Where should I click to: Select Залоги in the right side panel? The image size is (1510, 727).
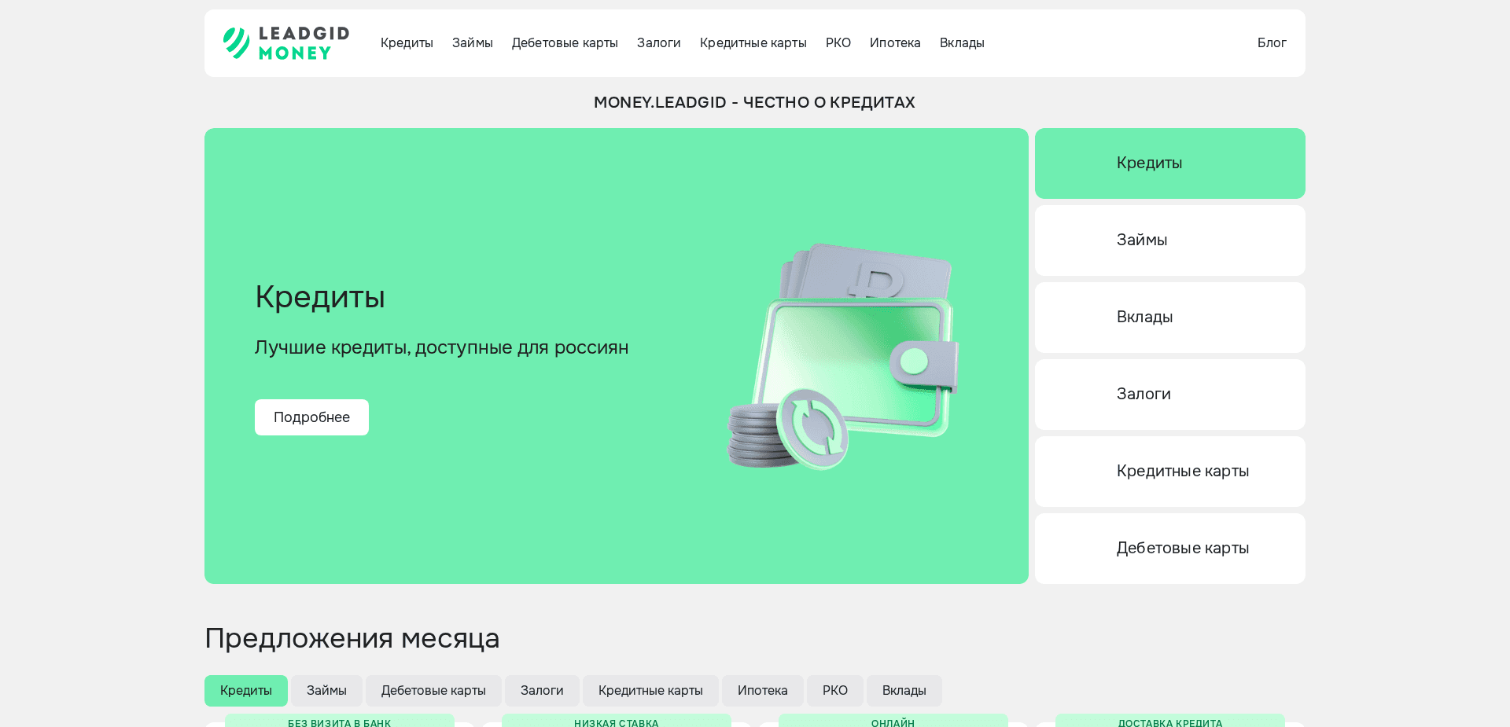point(1169,395)
